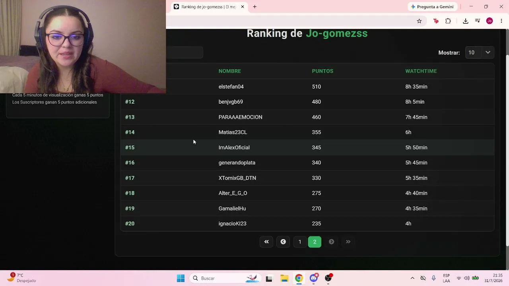Open the media controls icon in Chrome
Screen dimensions: 509x286
pos(478,21)
